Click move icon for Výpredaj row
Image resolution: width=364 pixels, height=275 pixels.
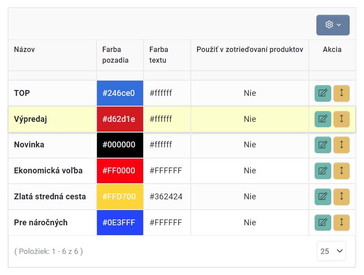tap(342, 119)
